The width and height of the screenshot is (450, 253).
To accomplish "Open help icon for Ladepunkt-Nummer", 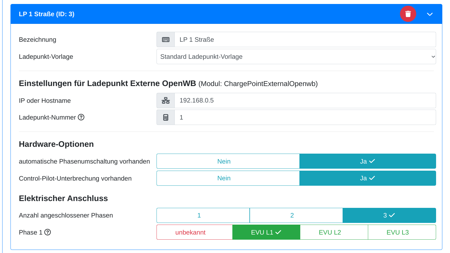I will point(81,117).
